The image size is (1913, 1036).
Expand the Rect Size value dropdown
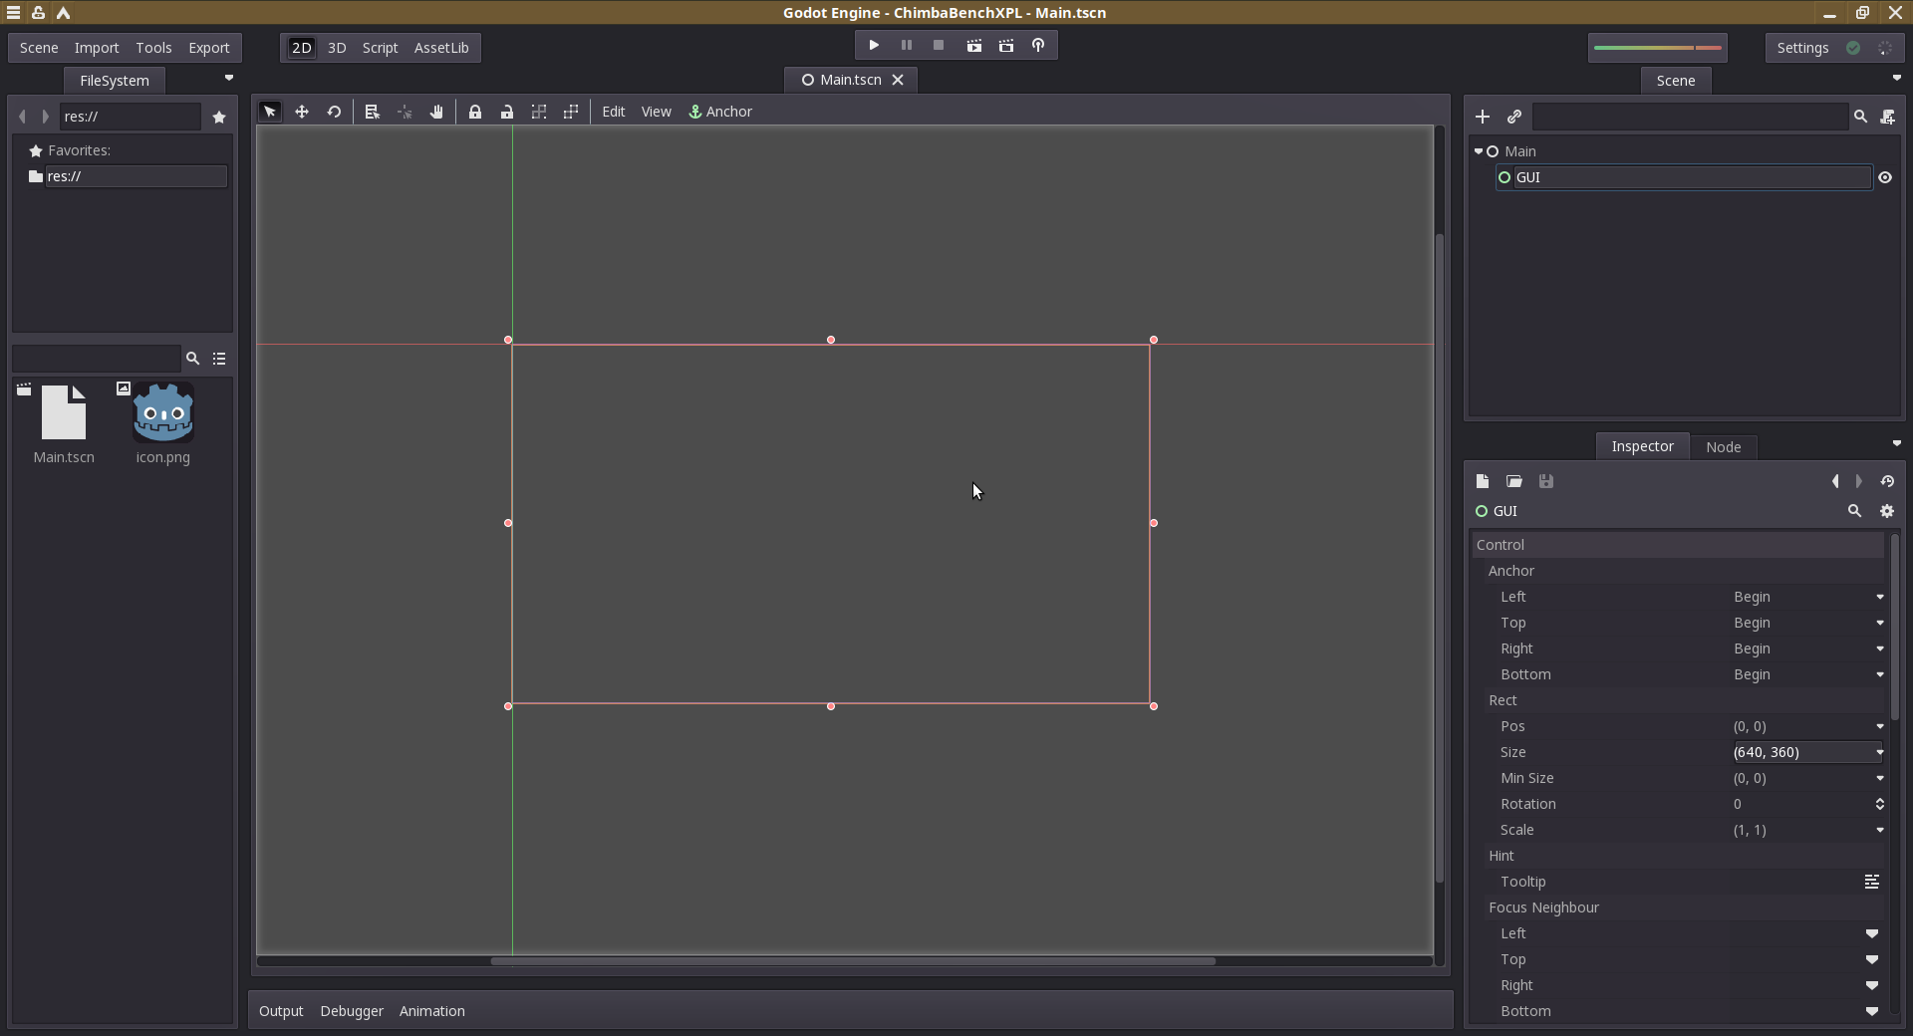point(1879,752)
